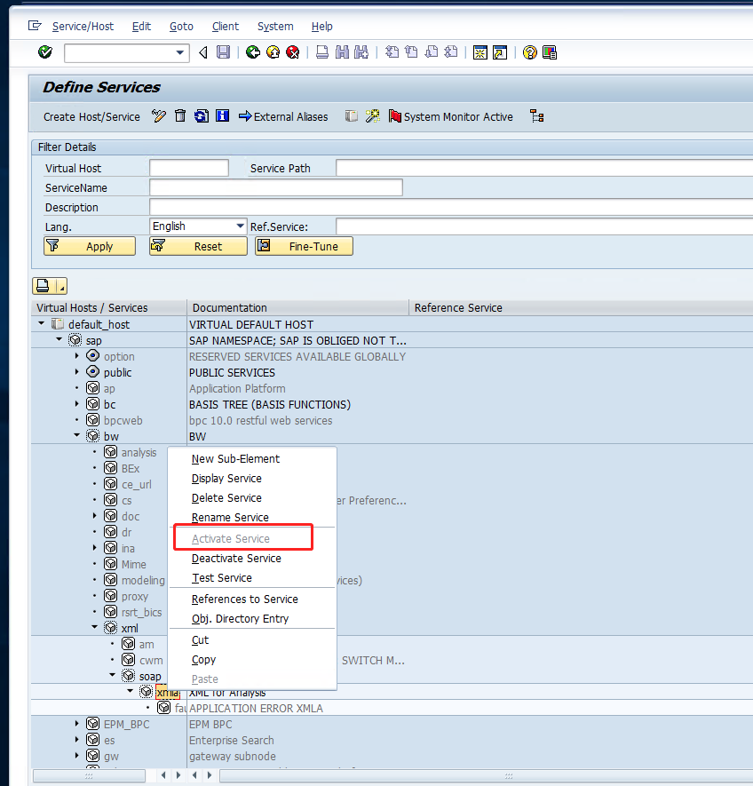Click the yellow Exit icon
This screenshot has height=786, width=753.
pos(273,52)
